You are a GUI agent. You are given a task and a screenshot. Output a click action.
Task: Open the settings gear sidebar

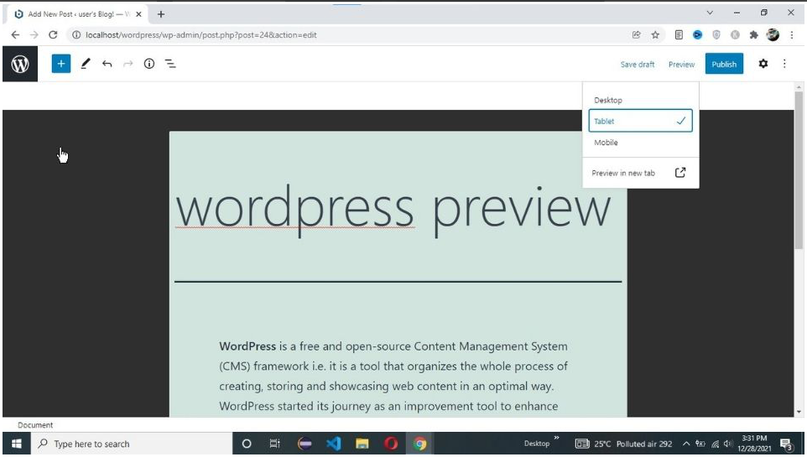(x=763, y=64)
